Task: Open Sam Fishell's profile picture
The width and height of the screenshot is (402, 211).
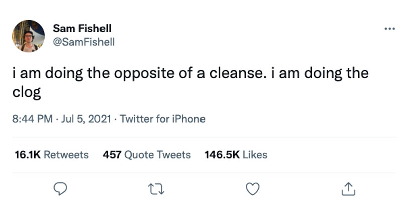Action: pos(29,36)
